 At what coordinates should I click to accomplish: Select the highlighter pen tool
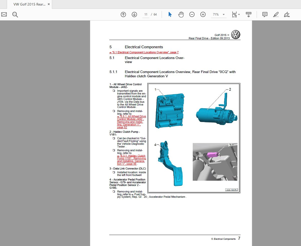[x=276, y=14]
